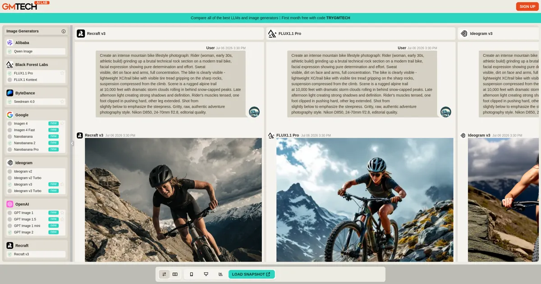Viewport: 541px width, 284px height.
Task: Click the LOAD SNAPSHOT button
Action: [252, 274]
